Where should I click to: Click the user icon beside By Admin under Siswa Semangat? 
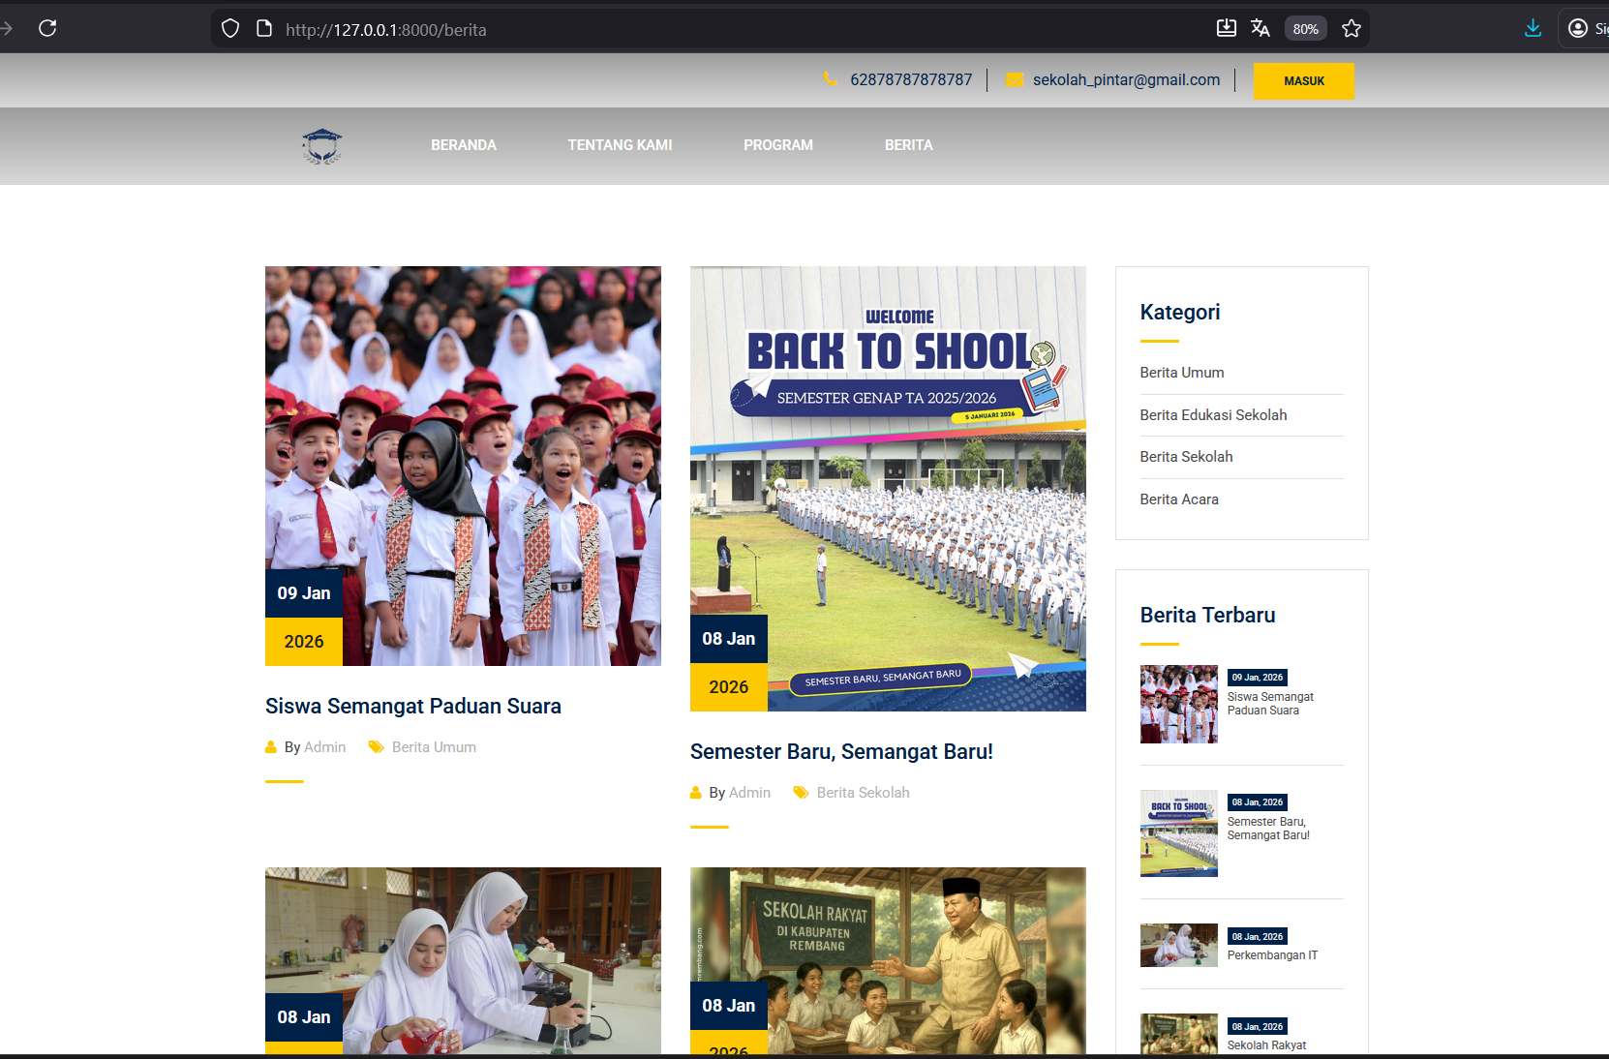(271, 747)
